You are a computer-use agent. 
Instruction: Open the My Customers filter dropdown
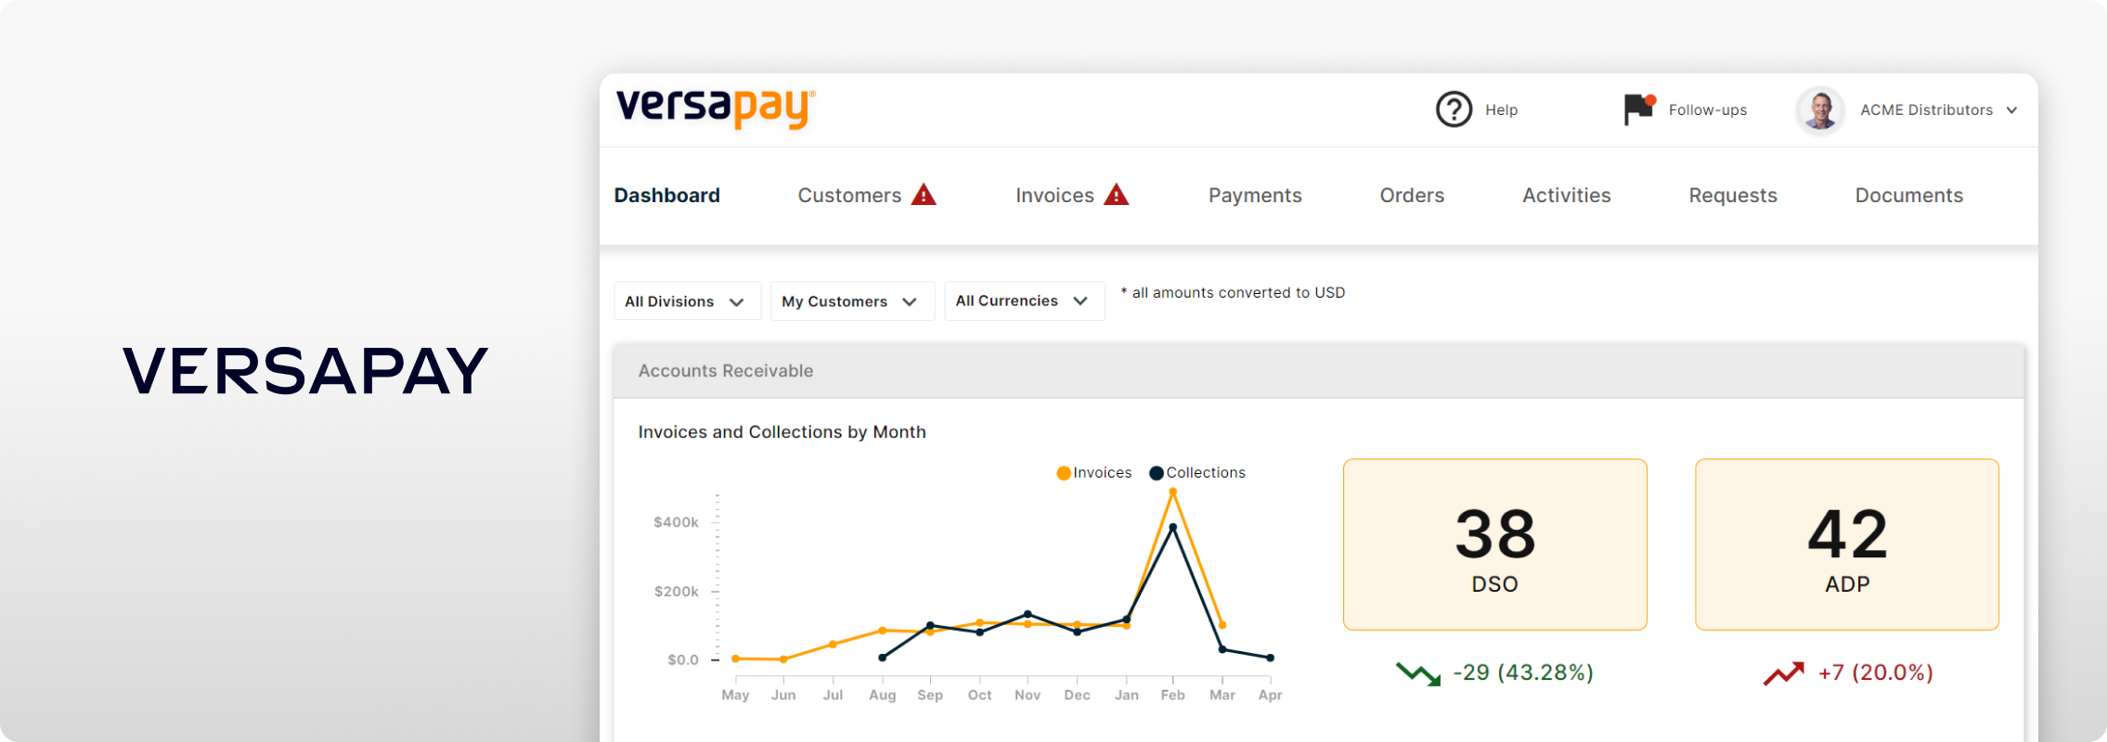click(x=852, y=301)
